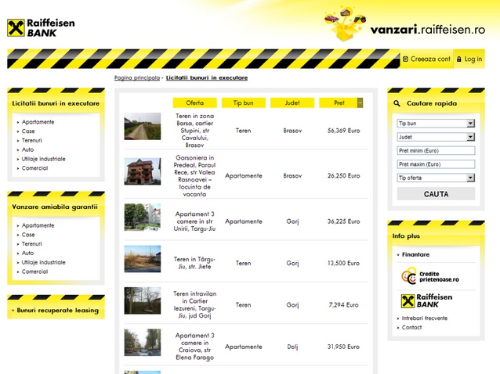Open thumbnail of the Predeal garsoniera listing
The image size is (500, 374).
pyautogui.click(x=142, y=171)
